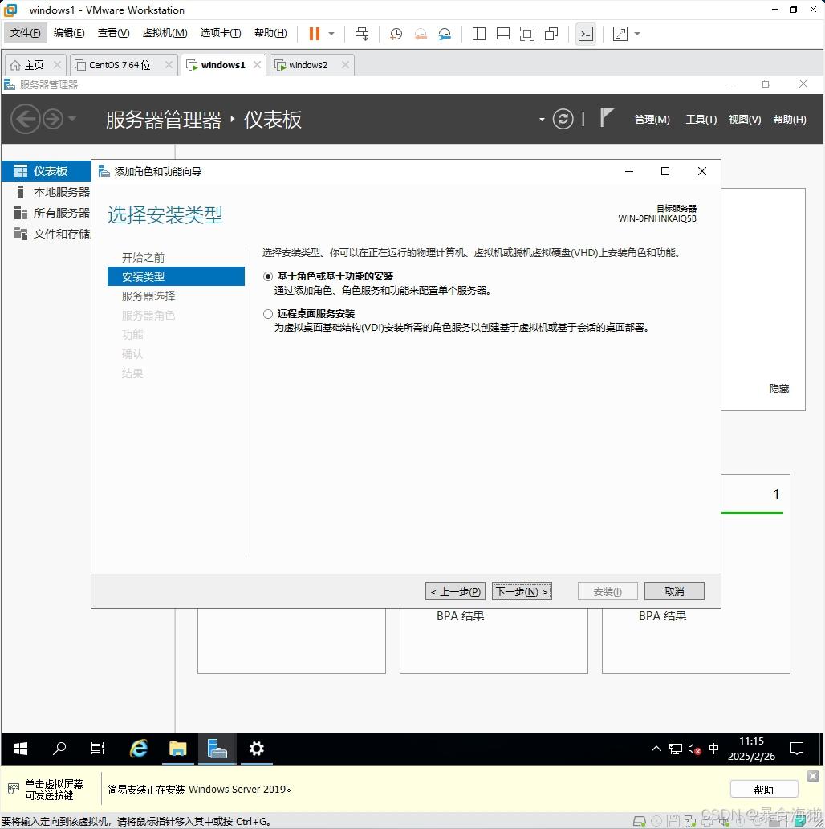Open the 选项卡(T) menu
Image resolution: width=825 pixels, height=829 pixels.
(x=221, y=33)
